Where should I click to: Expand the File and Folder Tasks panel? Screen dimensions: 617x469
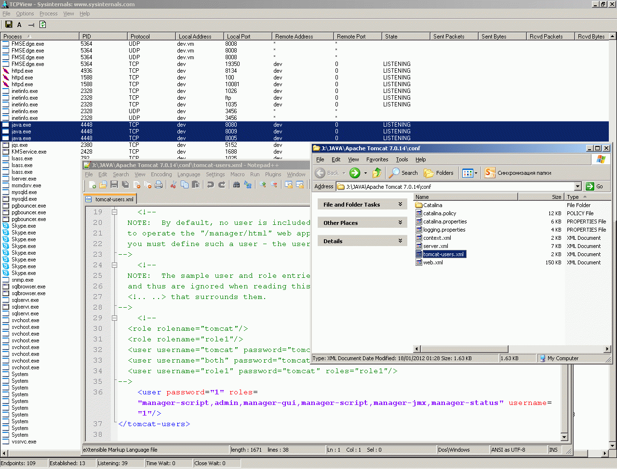pyautogui.click(x=400, y=205)
